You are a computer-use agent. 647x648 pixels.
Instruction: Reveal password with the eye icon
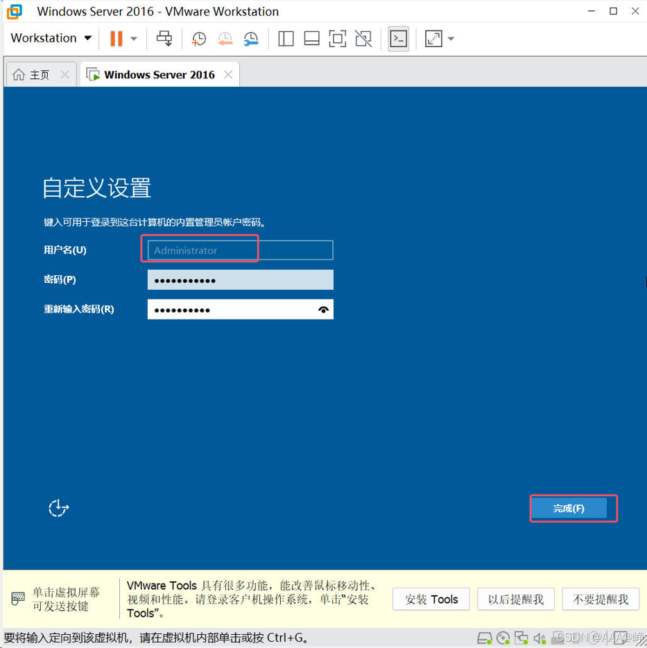(323, 310)
